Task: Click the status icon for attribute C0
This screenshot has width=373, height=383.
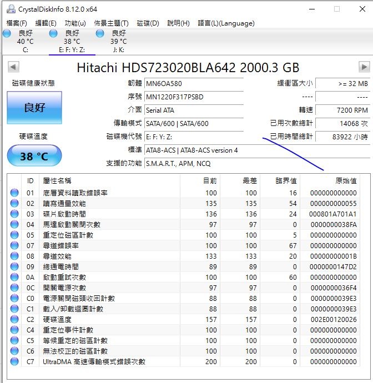Action: [x=14, y=298]
